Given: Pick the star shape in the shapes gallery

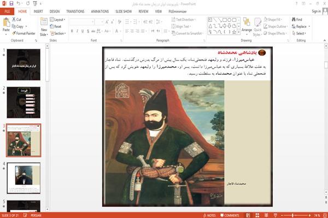Looking at the screenshot, I should [x=234, y=32].
